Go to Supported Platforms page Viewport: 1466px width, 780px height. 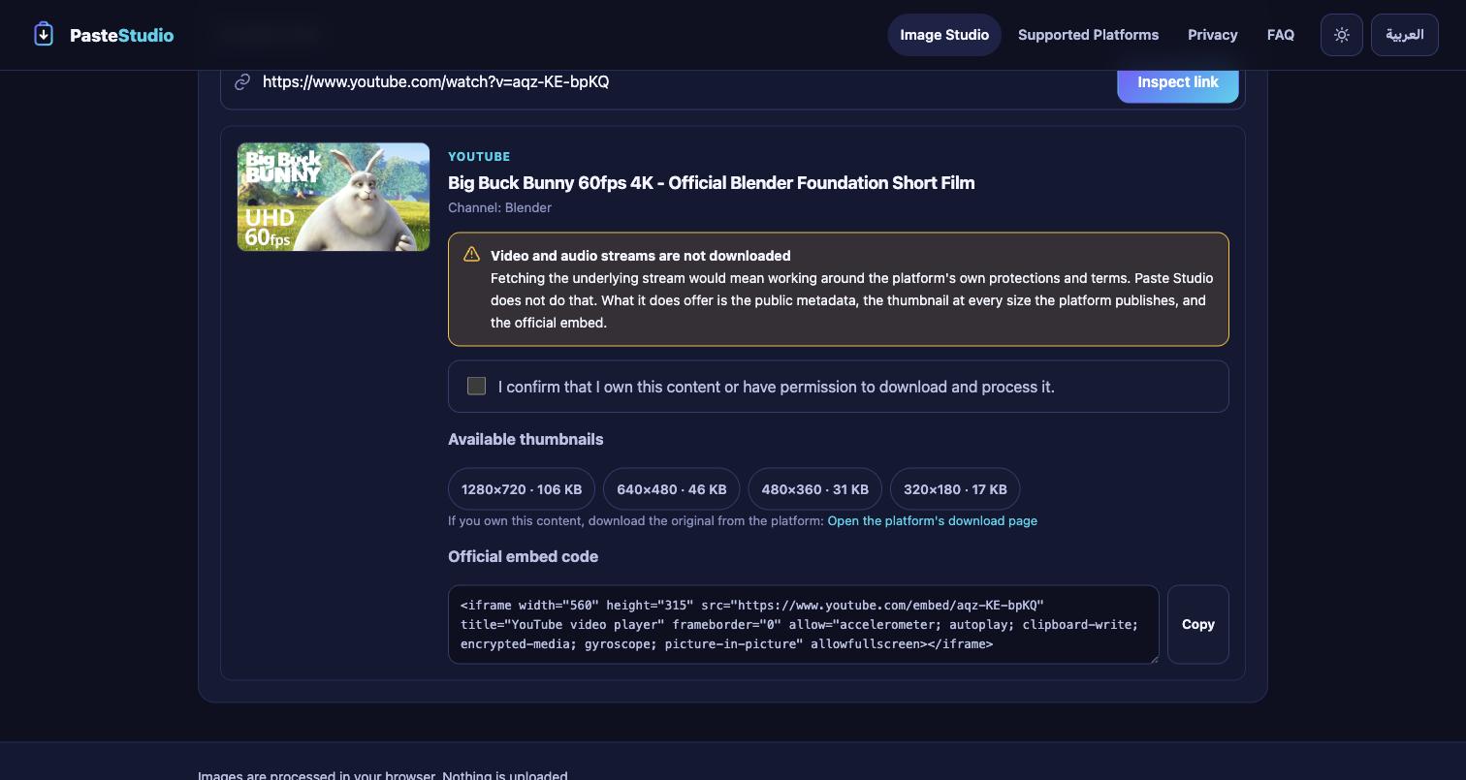(1088, 35)
